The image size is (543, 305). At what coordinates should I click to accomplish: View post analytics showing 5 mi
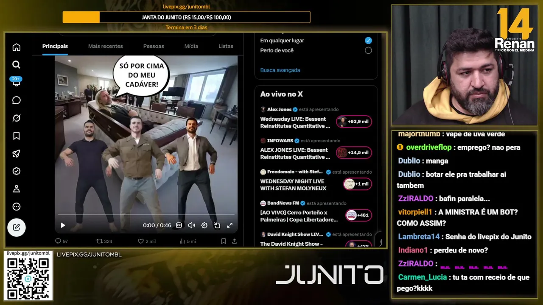tap(188, 241)
